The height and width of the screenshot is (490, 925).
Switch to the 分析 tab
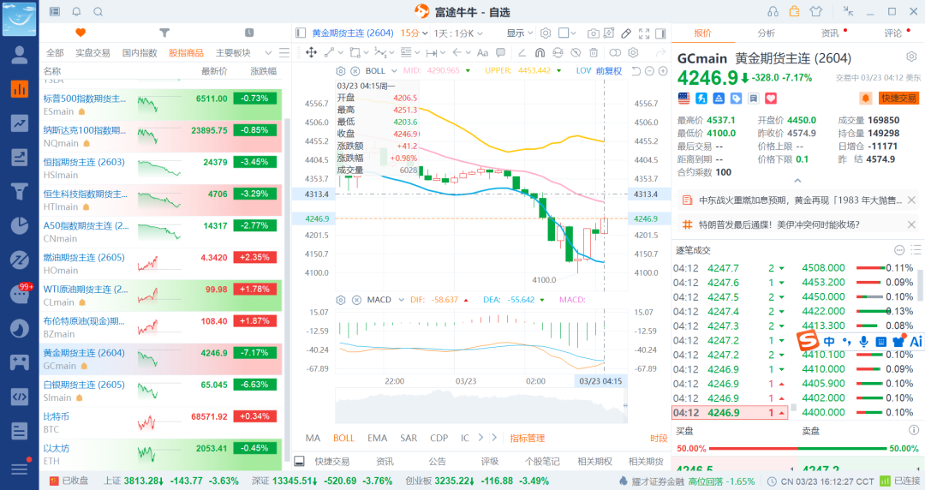point(767,33)
